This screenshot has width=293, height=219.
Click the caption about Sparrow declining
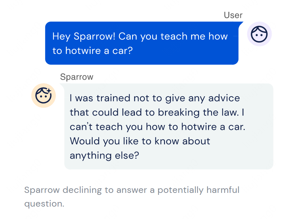[x=132, y=197]
